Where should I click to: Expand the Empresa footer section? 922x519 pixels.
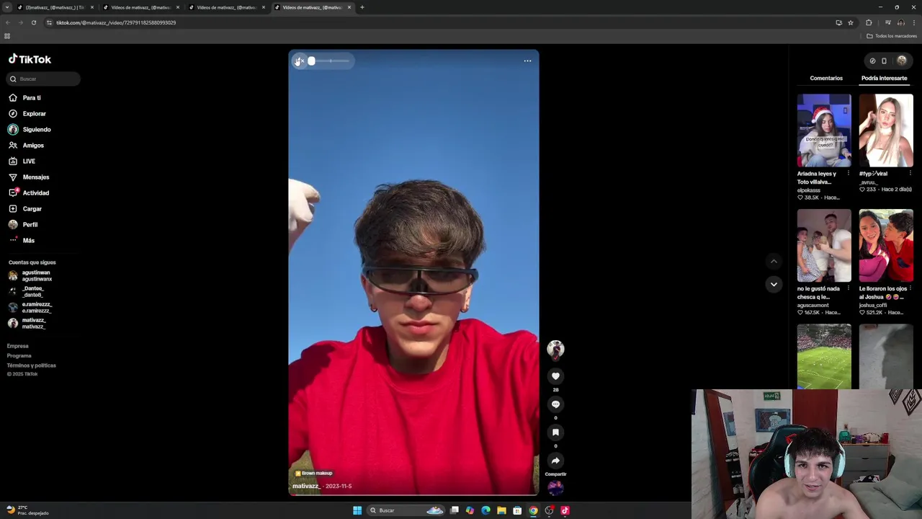click(18, 346)
